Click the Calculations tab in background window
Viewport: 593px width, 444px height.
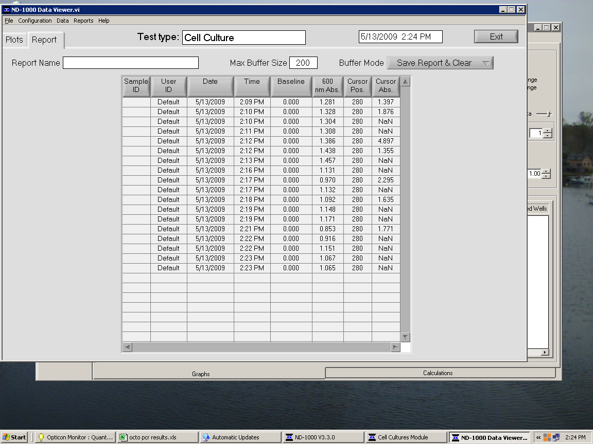[x=438, y=373]
